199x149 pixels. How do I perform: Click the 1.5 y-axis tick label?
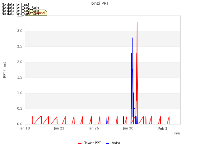[x=20, y=78]
